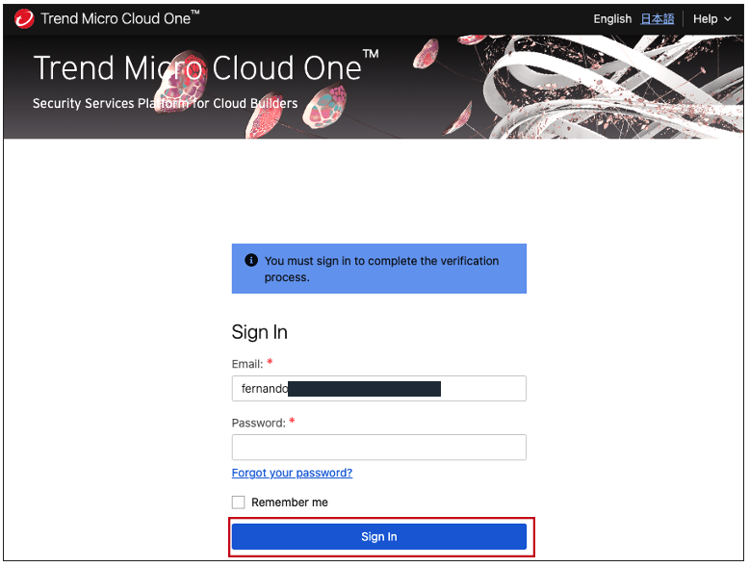Click the Remember me label
Image resolution: width=749 pixels, height=567 pixels.
pos(290,503)
